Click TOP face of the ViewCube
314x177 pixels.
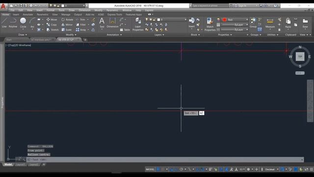coord(300,57)
